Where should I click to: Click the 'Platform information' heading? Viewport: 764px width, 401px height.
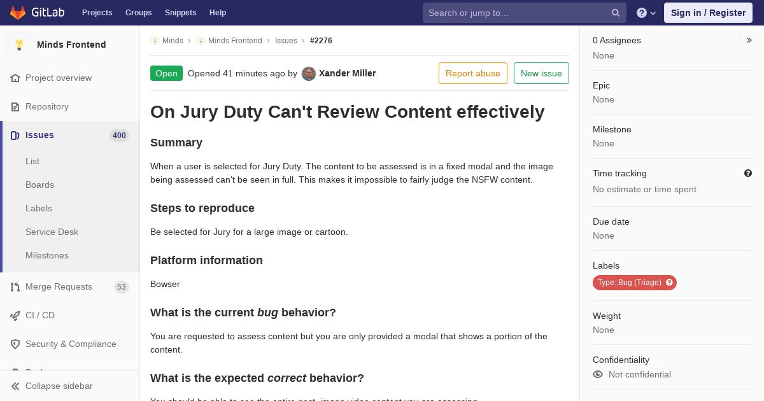pos(206,260)
